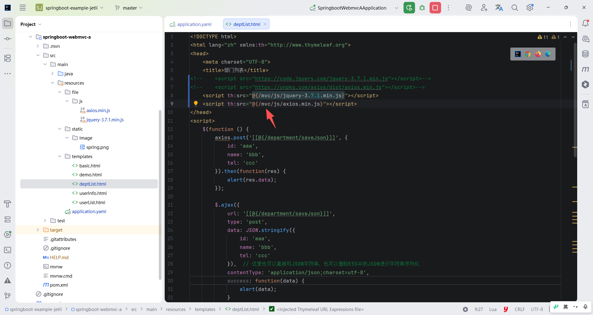Open editor tabs options menu
The width and height of the screenshot is (593, 315).
[x=570, y=24]
